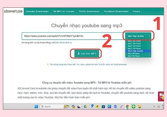Viewport: 167px width, 117px height.
Task: Click heading Chuyển nhạc youtube sang mp3
Action: point(87,26)
